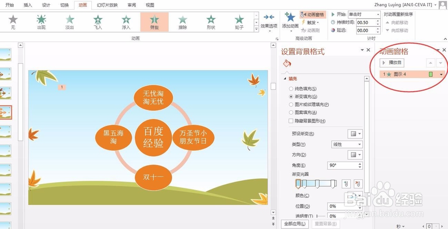448x229 pixels.
Task: Move animation up in the animation pane
Action: click(431, 63)
